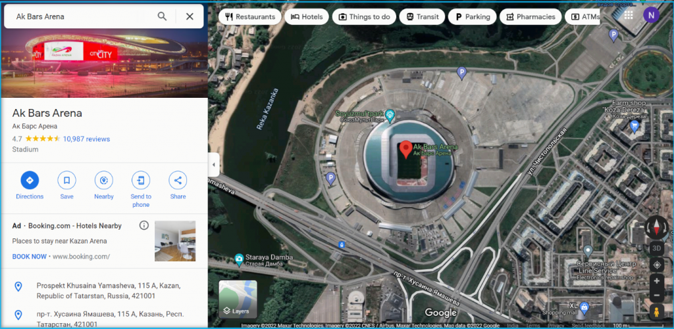Image resolution: width=674 pixels, height=329 pixels.
Task: Zoom out of the map
Action: coord(656,296)
